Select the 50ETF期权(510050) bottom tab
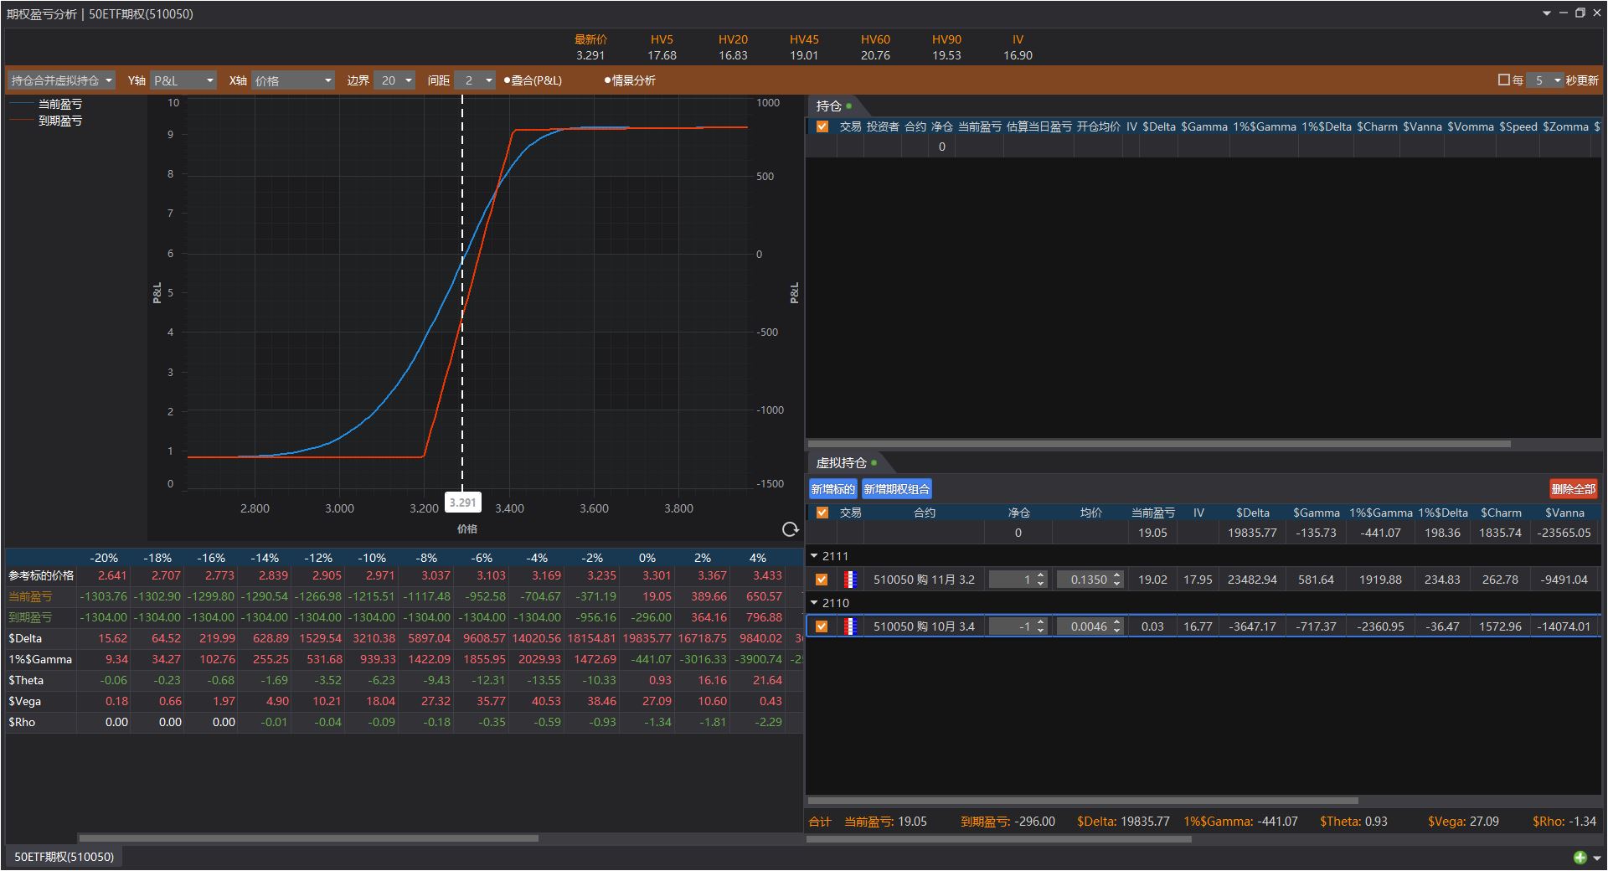The height and width of the screenshot is (871, 1608). 64,857
